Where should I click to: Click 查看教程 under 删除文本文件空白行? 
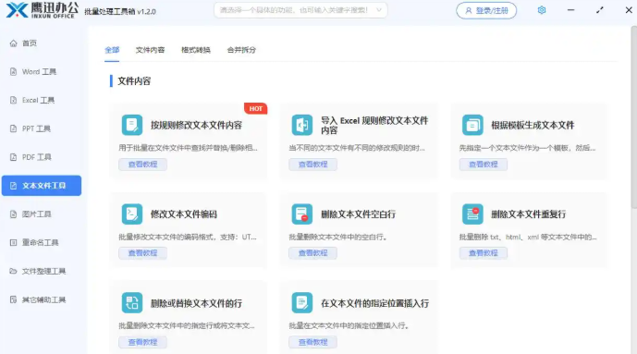(312, 253)
